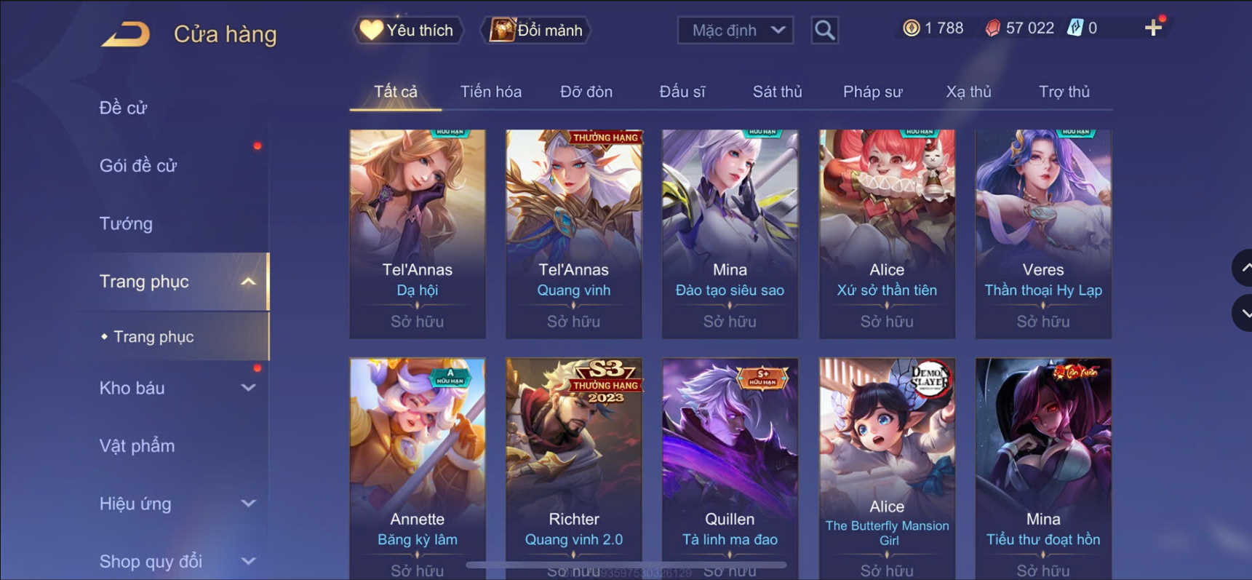Switch to the Sát thủ tab
The height and width of the screenshot is (580, 1252).
pos(777,92)
